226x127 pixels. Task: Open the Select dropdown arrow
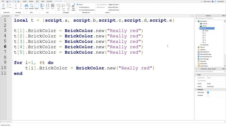pyautogui.click(x=37, y=11)
